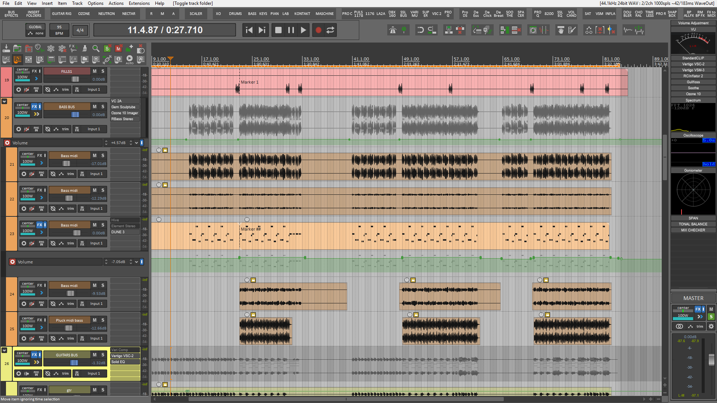Toggle the transport repeat loop button
717x403 pixels.
point(330,30)
